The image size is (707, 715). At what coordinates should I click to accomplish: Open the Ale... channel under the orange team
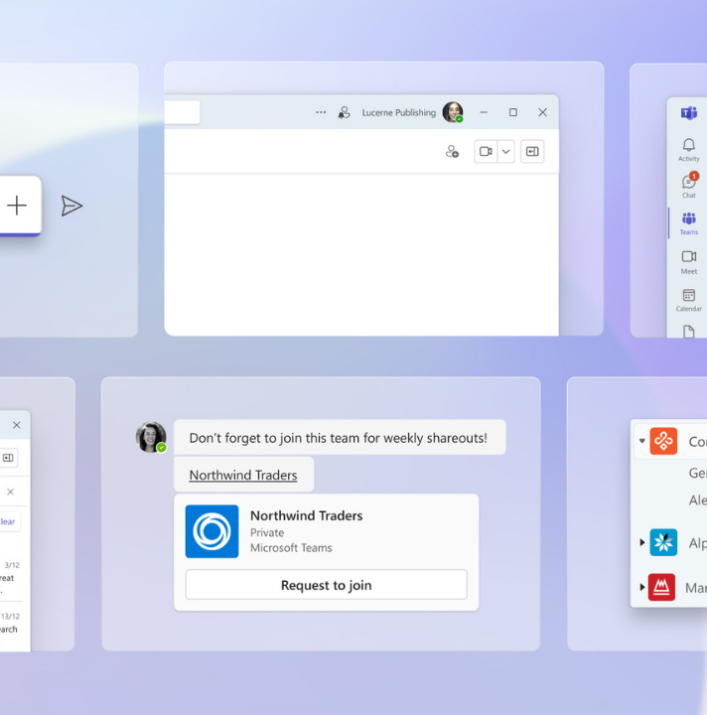697,500
